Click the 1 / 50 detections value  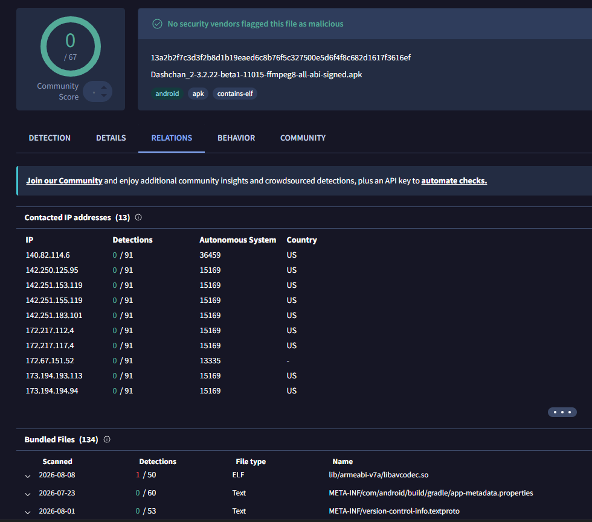(x=146, y=475)
